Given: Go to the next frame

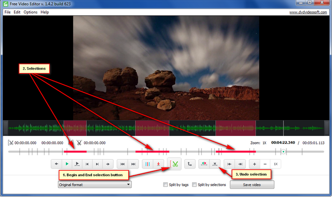Looking at the screenshot, I should pos(97,164).
